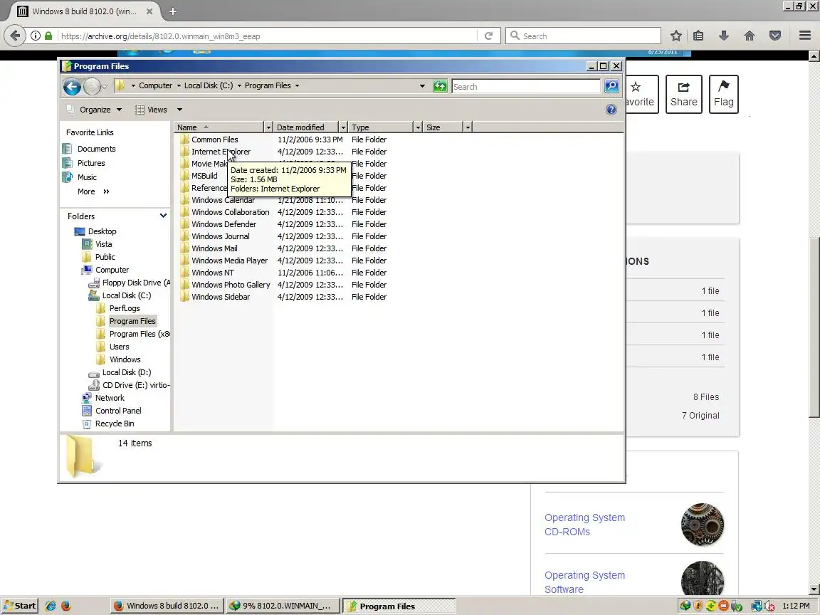This screenshot has width=820, height=615.
Task: Select Windows Media Player folder
Action: [x=229, y=261]
